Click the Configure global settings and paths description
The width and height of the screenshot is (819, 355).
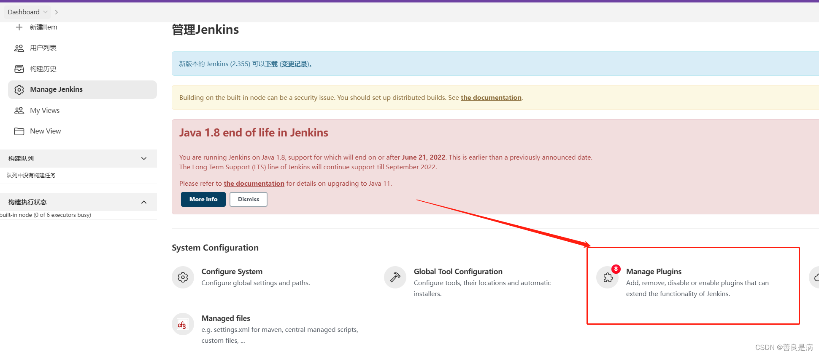[x=256, y=283]
